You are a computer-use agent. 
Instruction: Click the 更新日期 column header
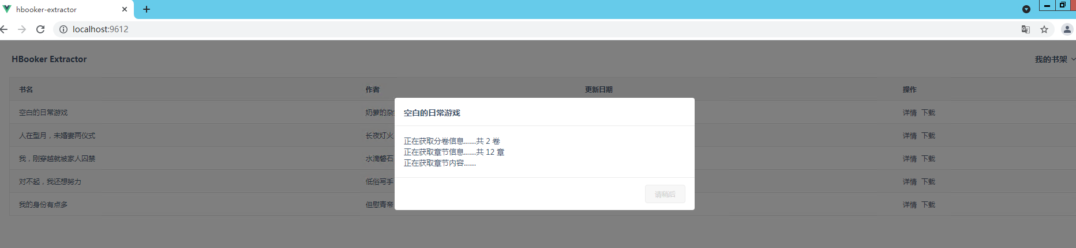click(x=599, y=90)
